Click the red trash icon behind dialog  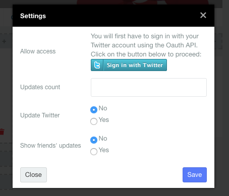click(x=2, y=132)
